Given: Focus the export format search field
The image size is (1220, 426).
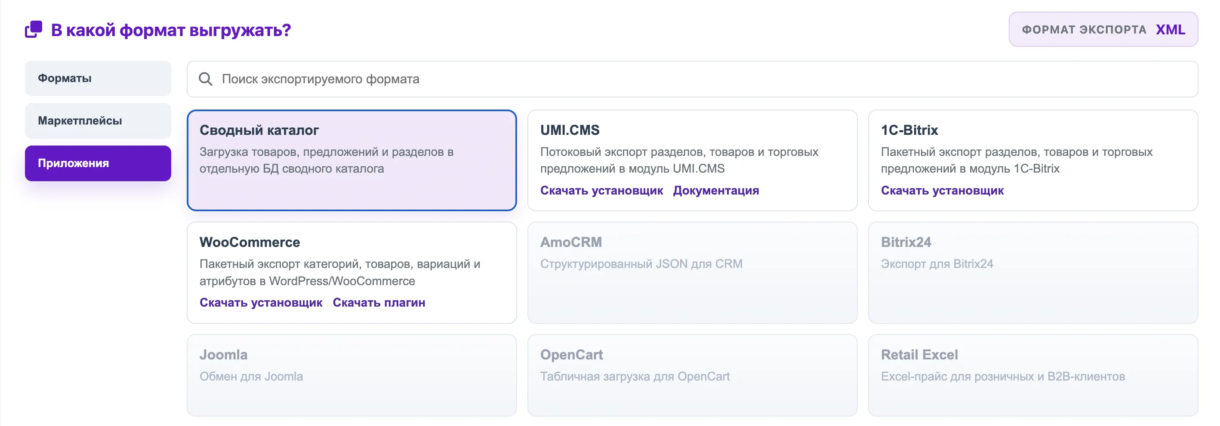Looking at the screenshot, I should (692, 79).
